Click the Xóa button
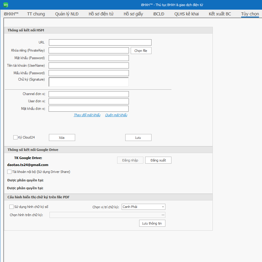This screenshot has width=262, height=262. point(62,138)
